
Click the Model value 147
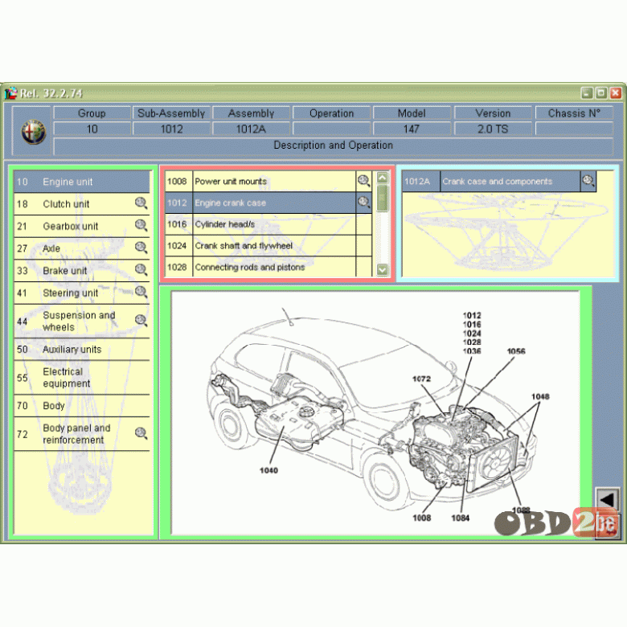(x=412, y=129)
